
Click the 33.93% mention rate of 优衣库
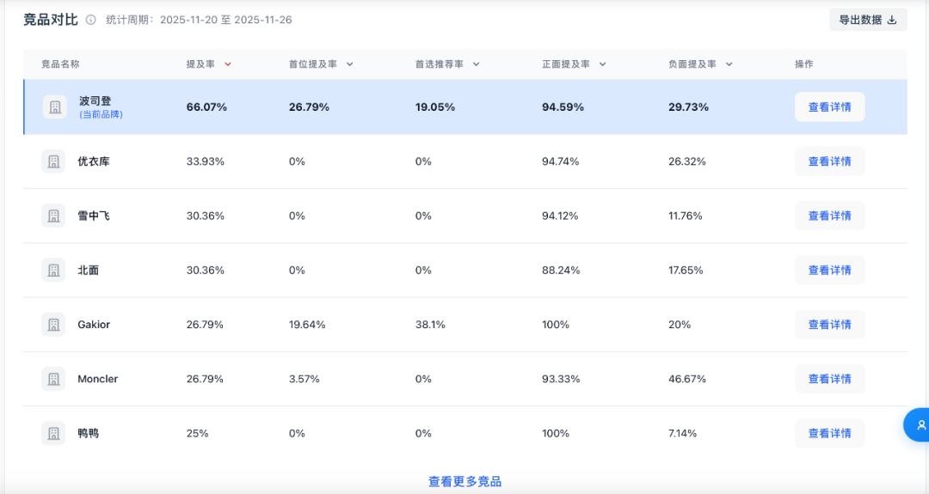point(205,162)
